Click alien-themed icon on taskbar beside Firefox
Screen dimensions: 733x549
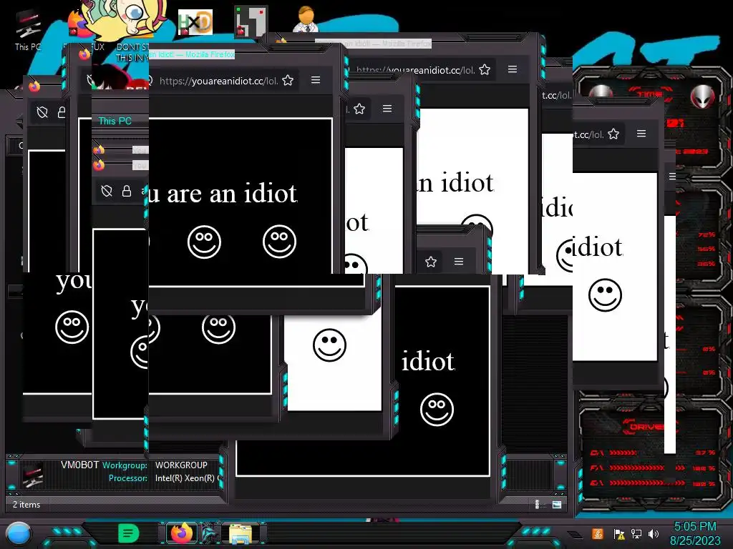211,533
